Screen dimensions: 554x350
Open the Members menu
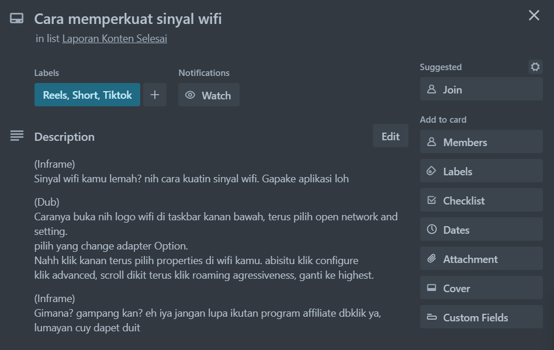[x=481, y=142]
